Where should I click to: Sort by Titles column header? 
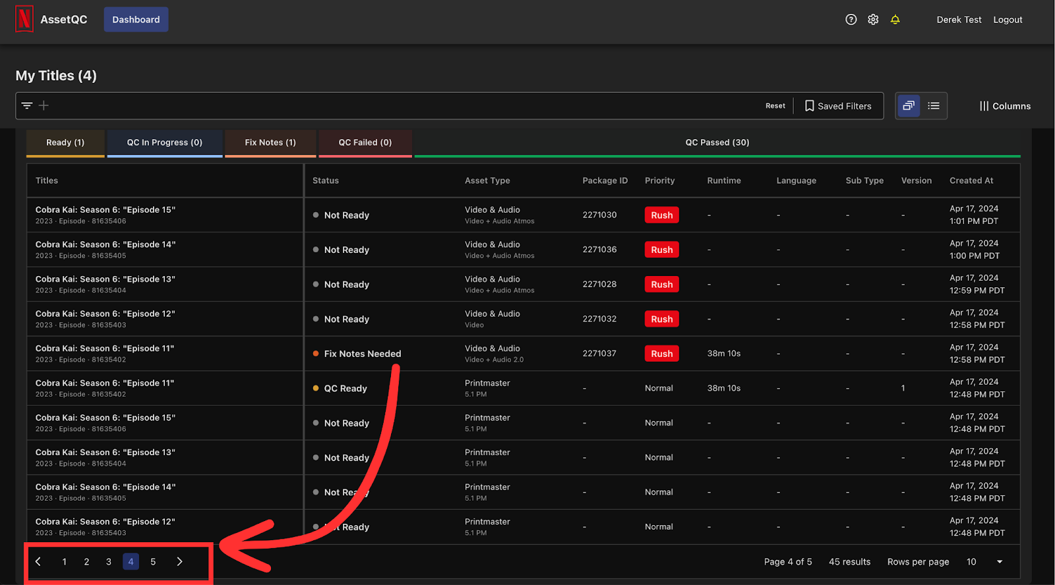tap(47, 181)
